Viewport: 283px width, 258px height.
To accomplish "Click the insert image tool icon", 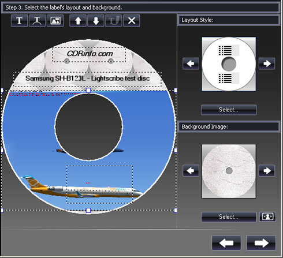I will click(55, 21).
